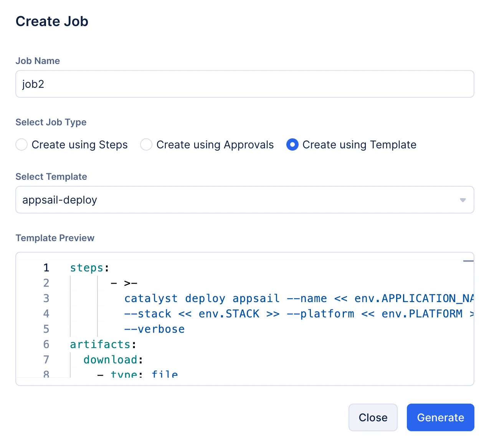Viewport: 489px width, 447px height.
Task: Click the Template Preview label
Action: click(55, 238)
